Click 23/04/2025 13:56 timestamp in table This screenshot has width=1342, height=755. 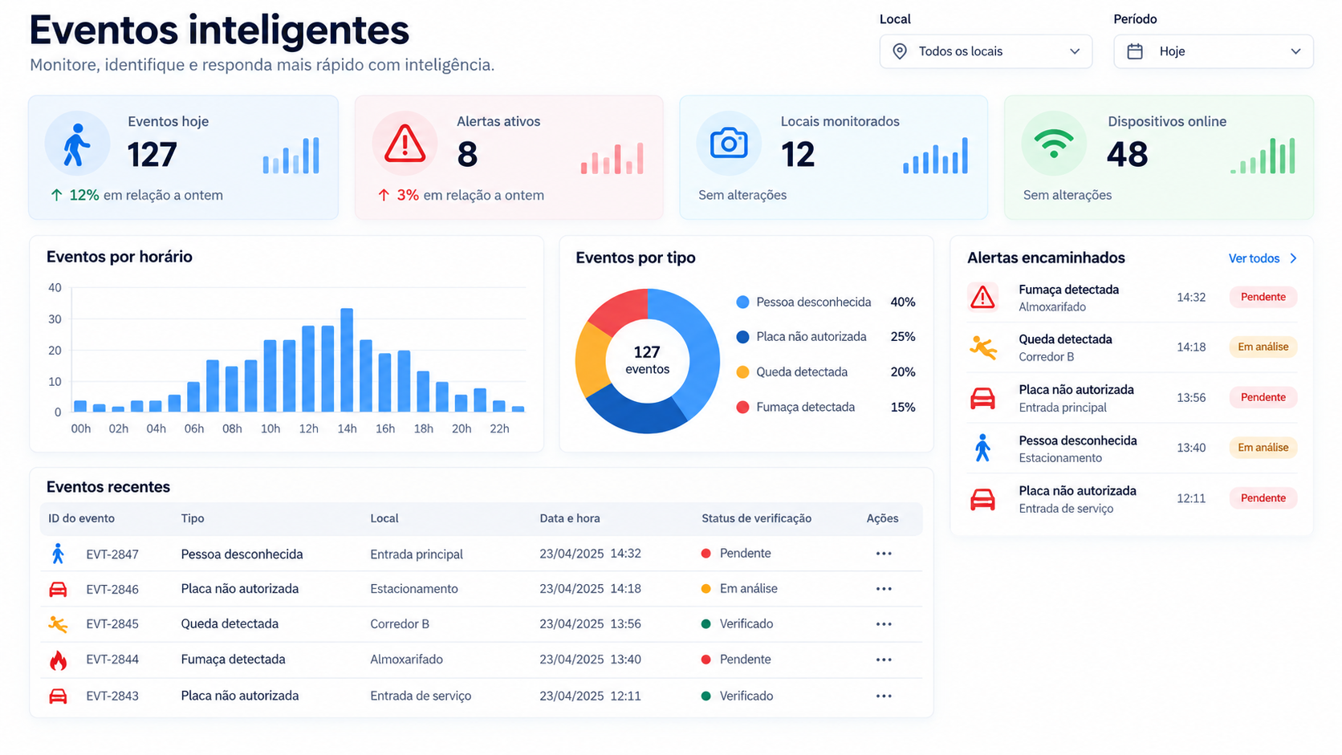(x=590, y=624)
